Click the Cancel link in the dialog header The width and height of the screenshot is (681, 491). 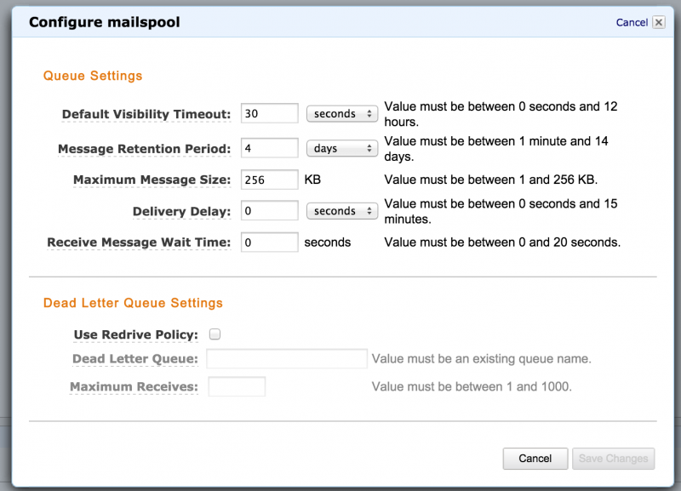click(x=632, y=23)
